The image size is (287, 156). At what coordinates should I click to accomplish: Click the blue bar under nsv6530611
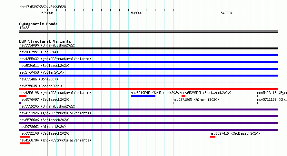[x=148, y=69]
